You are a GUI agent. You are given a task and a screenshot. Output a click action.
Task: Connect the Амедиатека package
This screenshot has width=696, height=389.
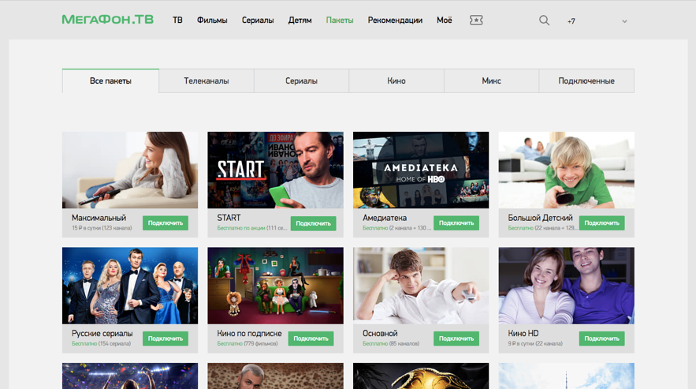pos(456,223)
